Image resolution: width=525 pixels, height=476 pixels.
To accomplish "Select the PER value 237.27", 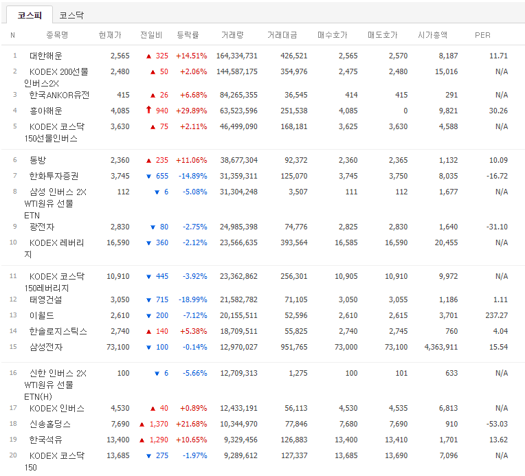I will click(x=497, y=315).
